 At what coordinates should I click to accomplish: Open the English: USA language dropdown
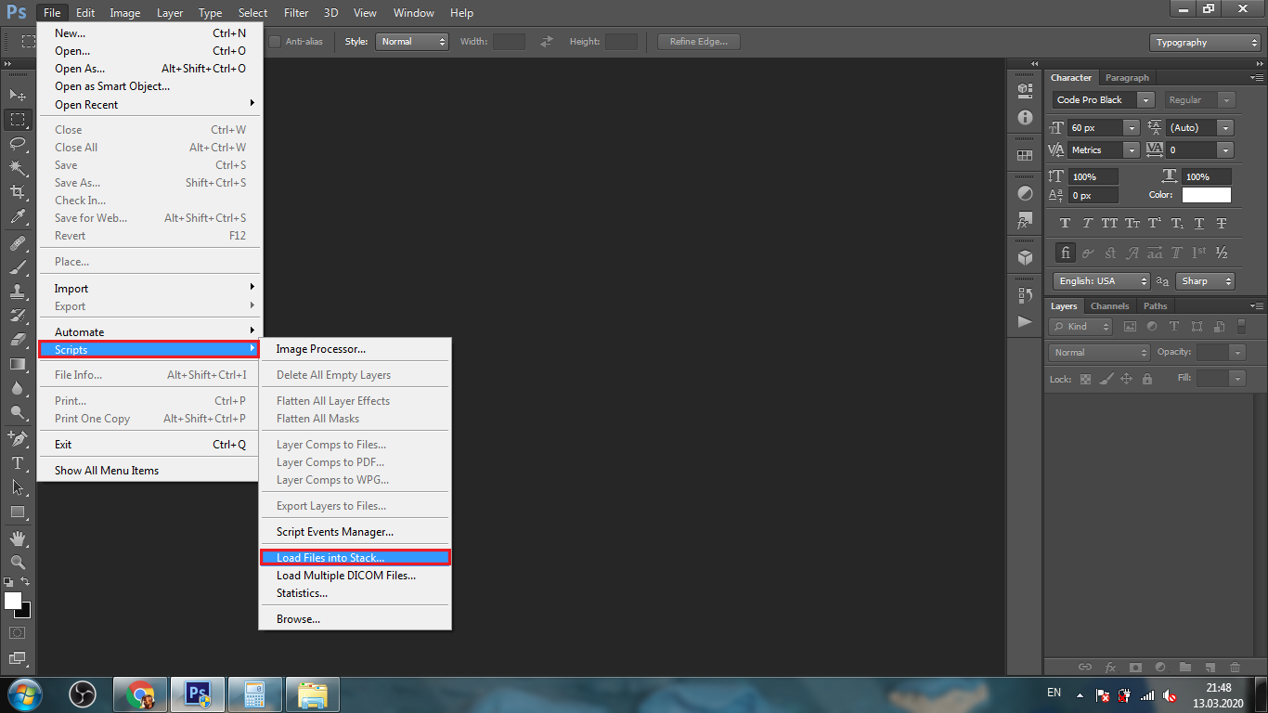click(x=1101, y=281)
